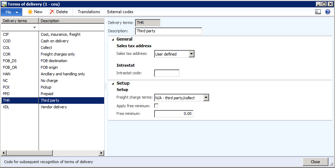Select the FOB_DS delivery term row
This screenshot has height=168, width=335.
[x=19, y=61]
